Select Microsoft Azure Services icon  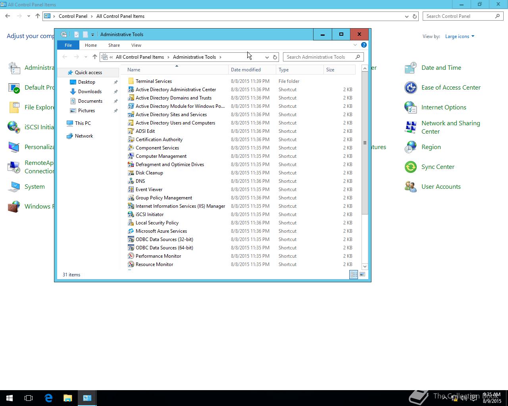coord(131,231)
